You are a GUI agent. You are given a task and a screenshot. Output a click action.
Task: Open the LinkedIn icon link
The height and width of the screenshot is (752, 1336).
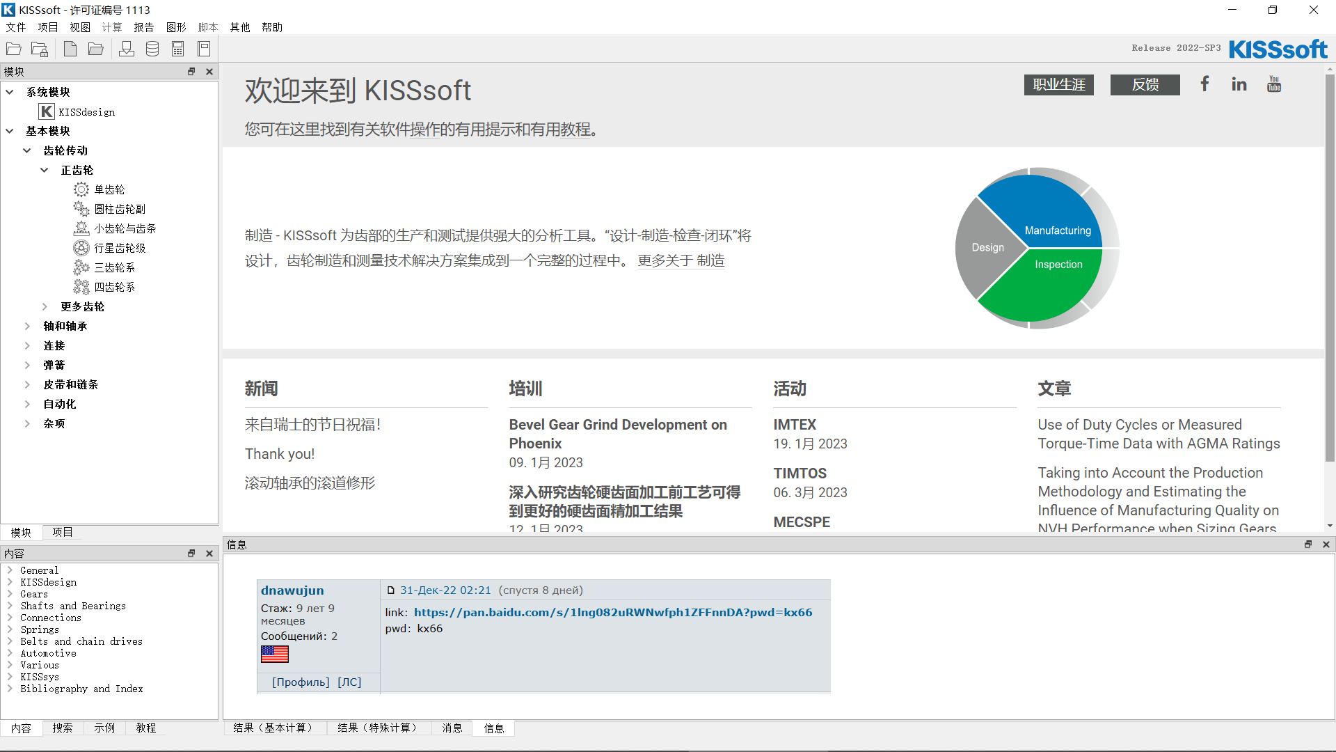(1239, 84)
